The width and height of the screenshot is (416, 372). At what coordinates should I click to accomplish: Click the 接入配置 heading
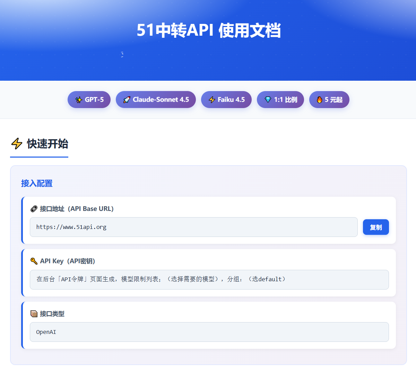[37, 184]
